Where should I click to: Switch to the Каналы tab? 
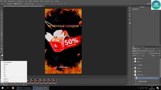coord(137,47)
